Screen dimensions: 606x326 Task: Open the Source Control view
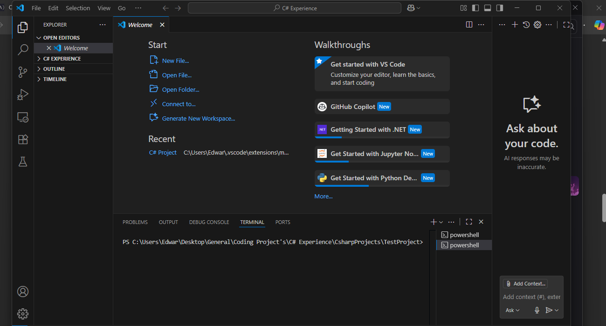point(23,72)
